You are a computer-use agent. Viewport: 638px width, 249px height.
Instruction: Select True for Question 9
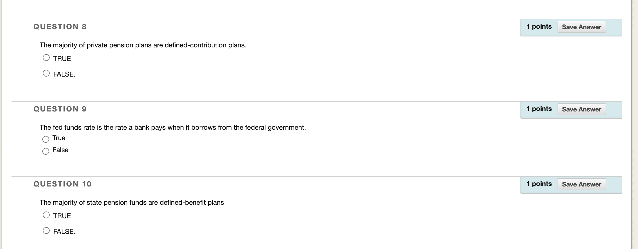coord(46,139)
